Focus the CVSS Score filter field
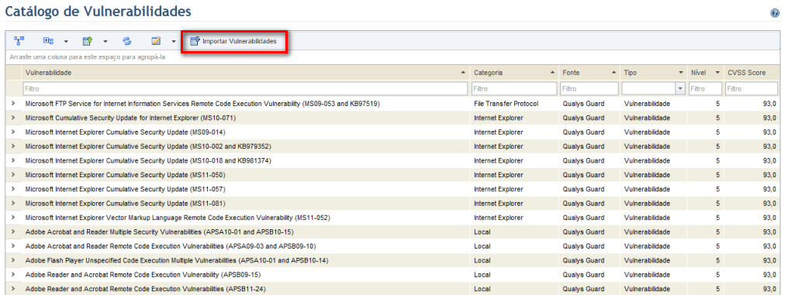The image size is (788, 295). 752,88
